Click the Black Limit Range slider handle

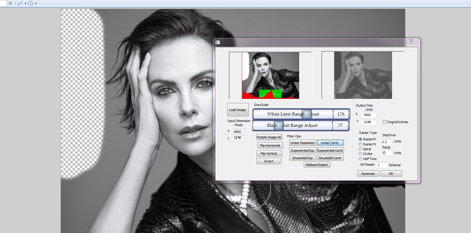(x=278, y=125)
